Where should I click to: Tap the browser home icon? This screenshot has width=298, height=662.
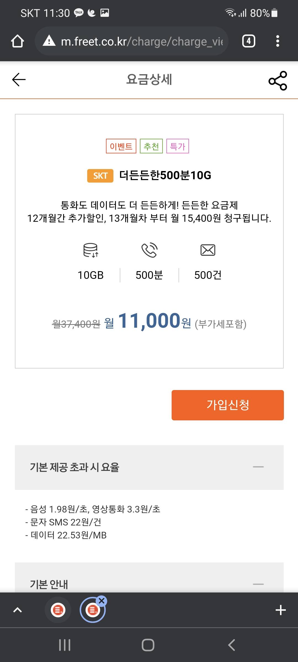pyautogui.click(x=17, y=41)
